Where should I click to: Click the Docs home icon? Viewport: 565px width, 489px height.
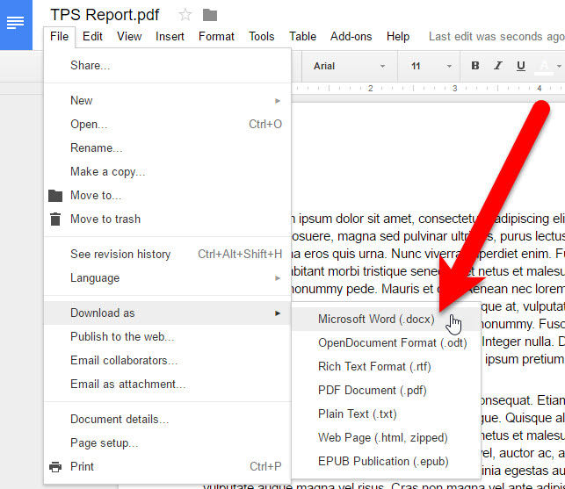tap(16, 24)
